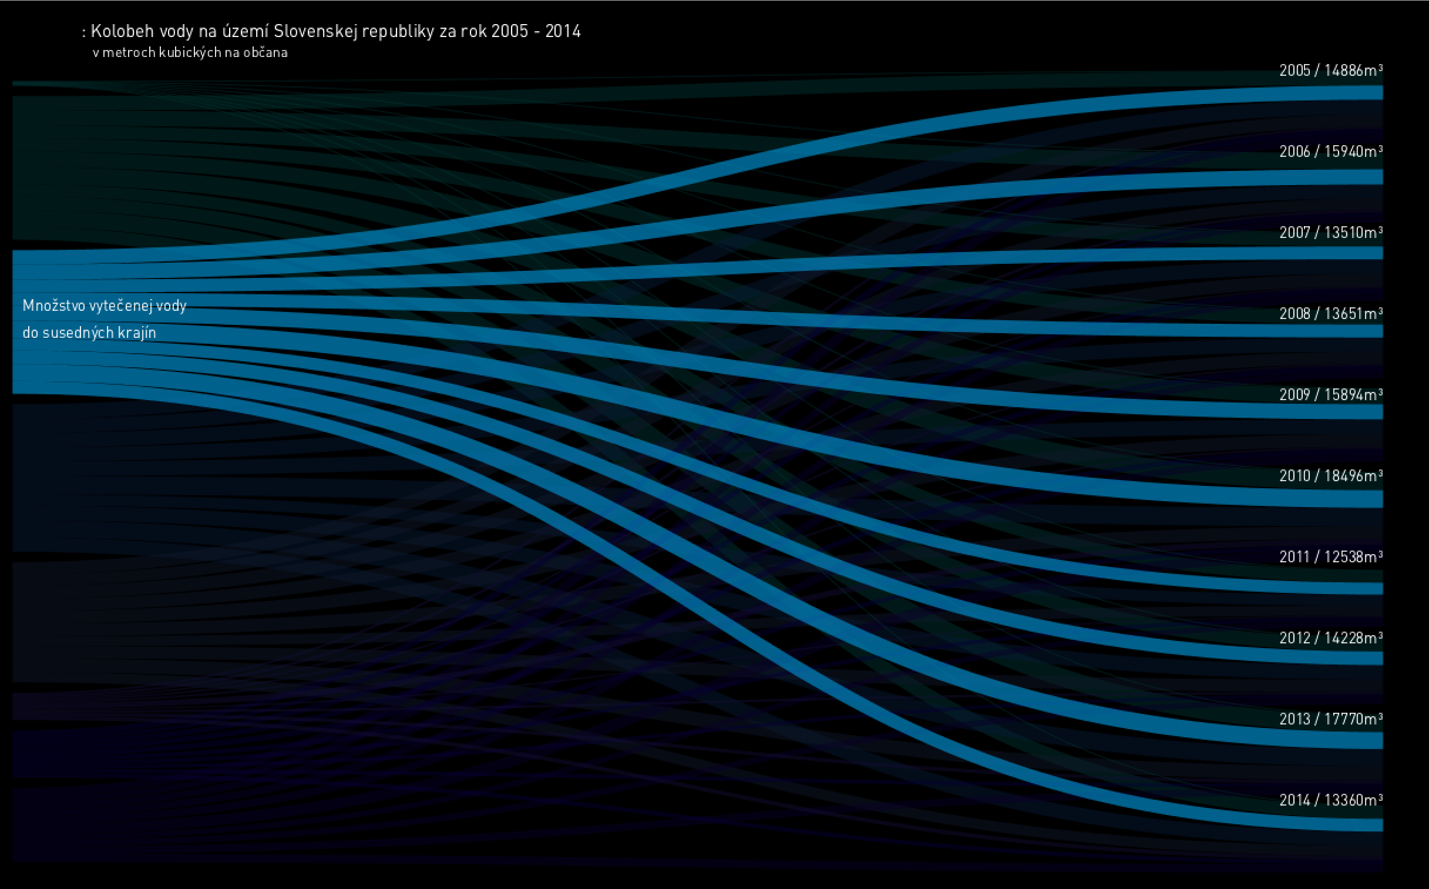
Task: Select the 2010 / 18496m³ label
Action: pyautogui.click(x=1330, y=477)
